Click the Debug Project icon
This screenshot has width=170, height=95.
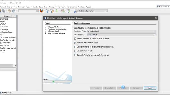point(63,11)
